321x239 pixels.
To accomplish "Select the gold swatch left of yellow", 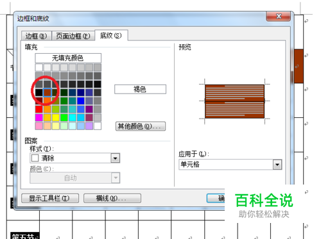I will pyautogui.click(x=48, y=117).
